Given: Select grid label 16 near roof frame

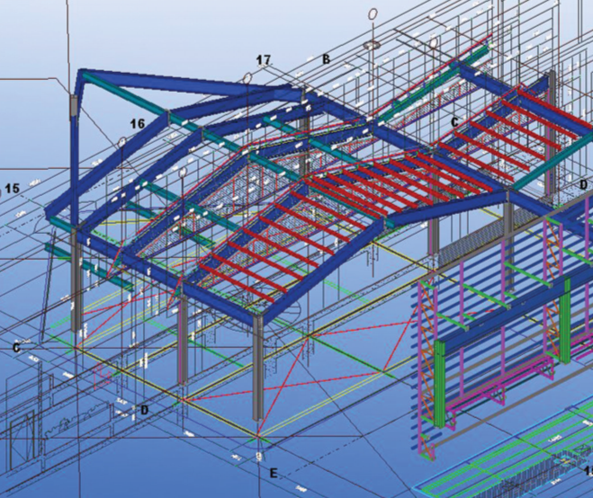Looking at the screenshot, I should tap(138, 123).
